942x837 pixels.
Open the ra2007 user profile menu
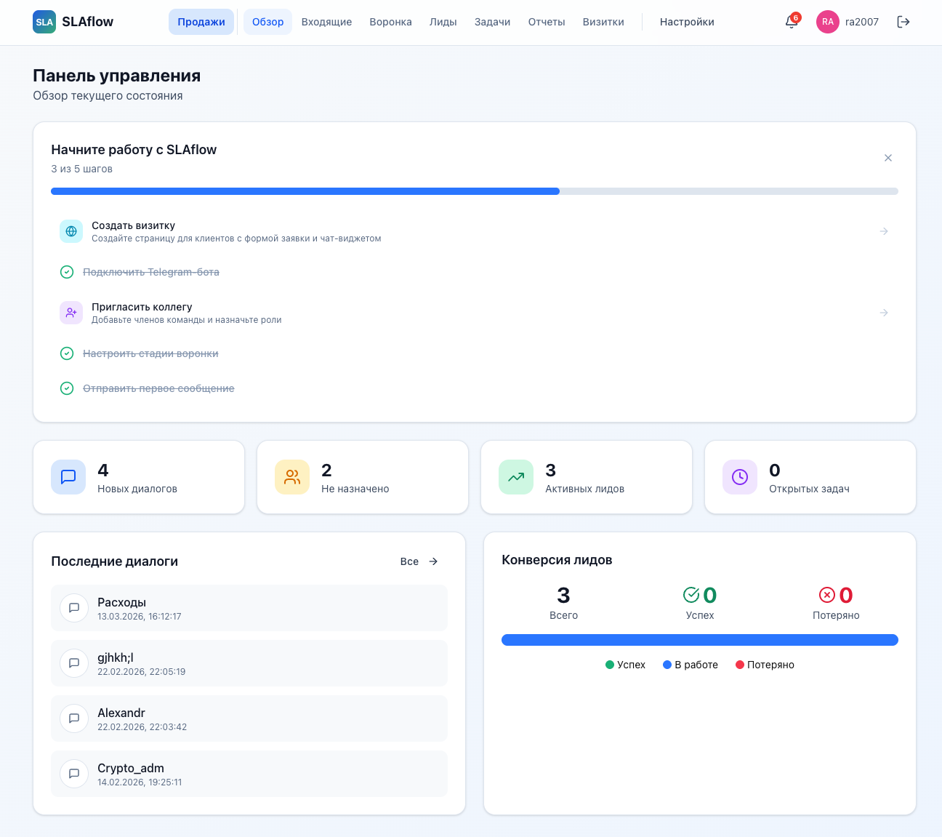tap(848, 22)
